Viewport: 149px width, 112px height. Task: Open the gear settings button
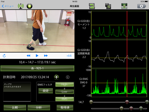pos(142,6)
